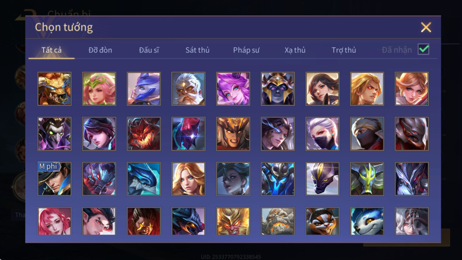Switch to the Đỡ đòn tab

tap(100, 50)
